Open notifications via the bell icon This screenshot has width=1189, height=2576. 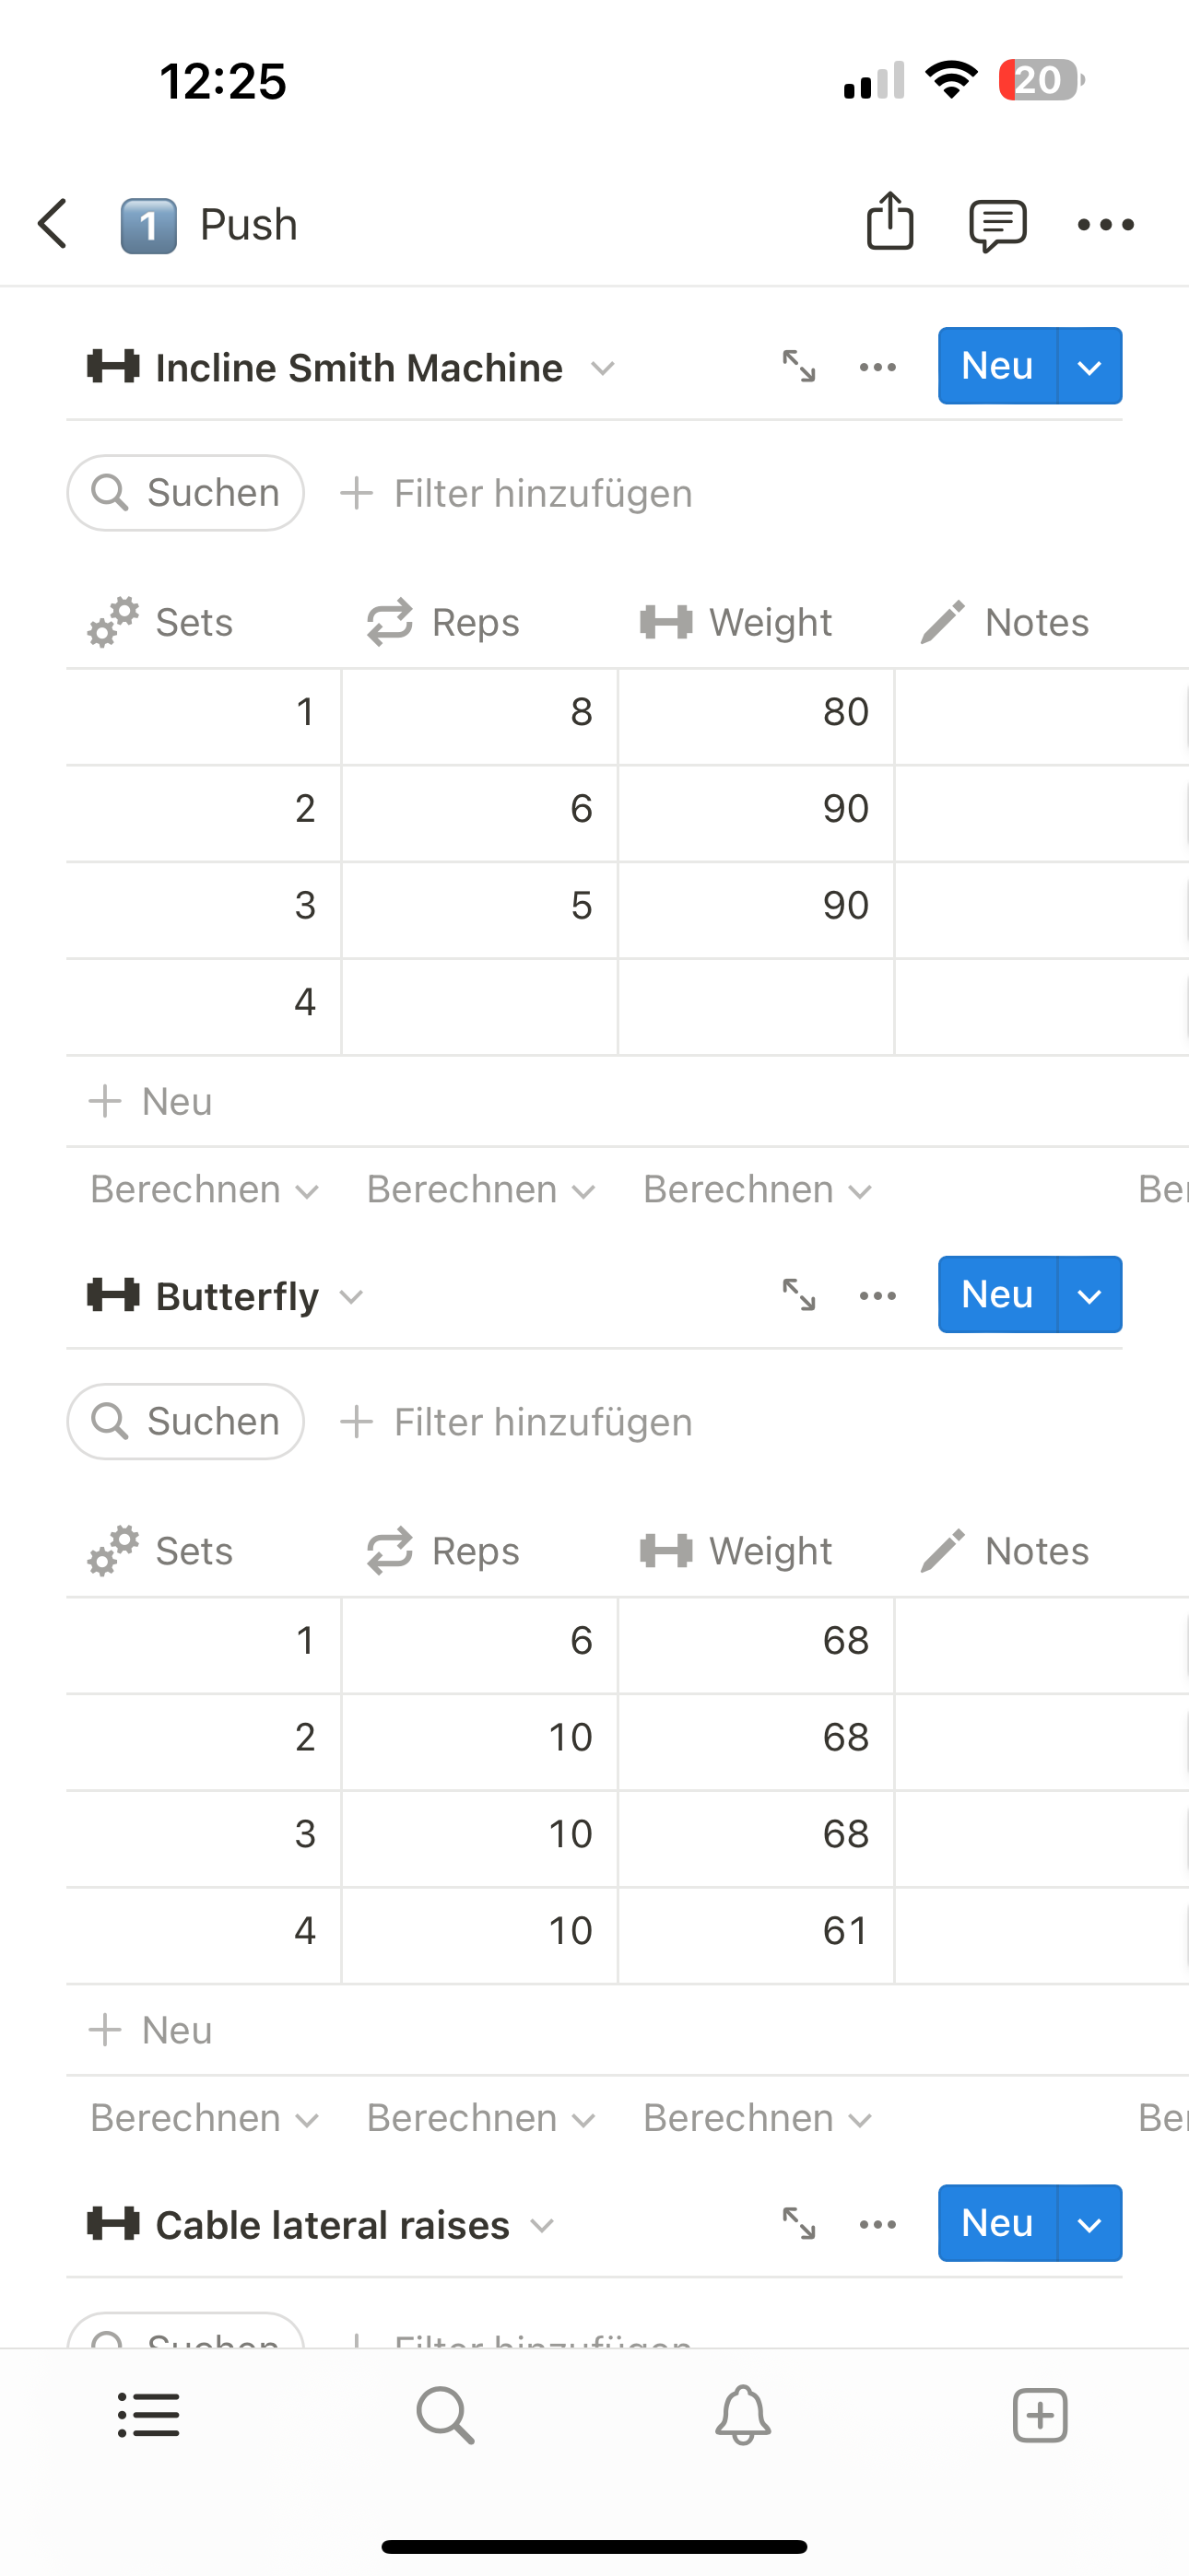click(x=742, y=2415)
